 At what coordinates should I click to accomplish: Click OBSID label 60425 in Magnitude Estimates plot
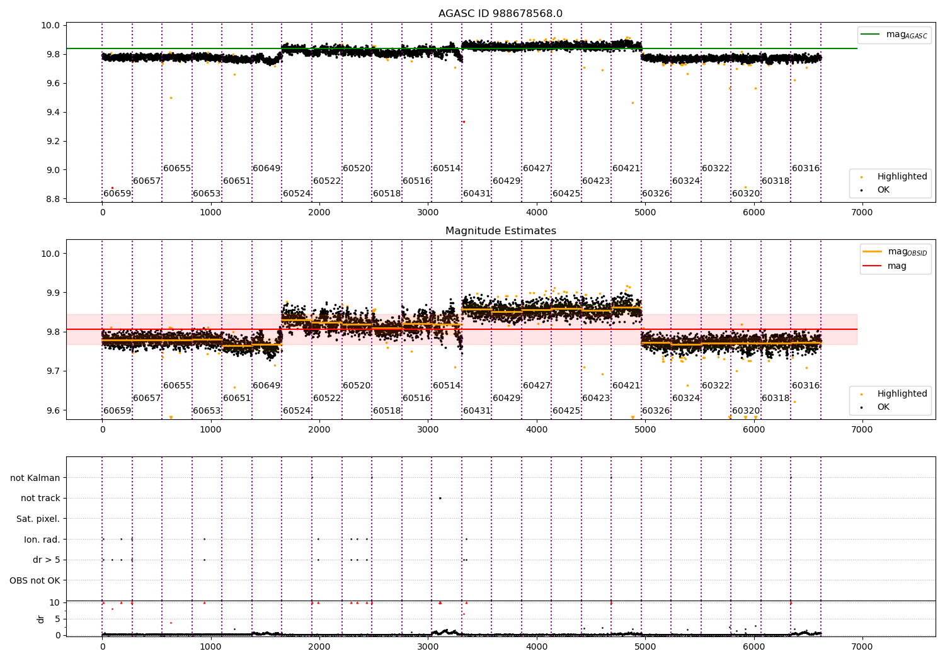[x=566, y=411]
